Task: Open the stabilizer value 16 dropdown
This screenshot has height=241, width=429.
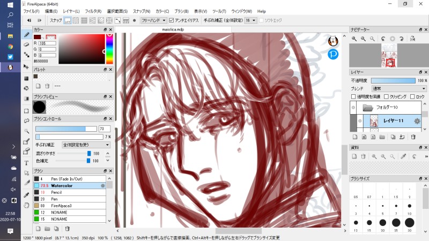Action: [250, 20]
